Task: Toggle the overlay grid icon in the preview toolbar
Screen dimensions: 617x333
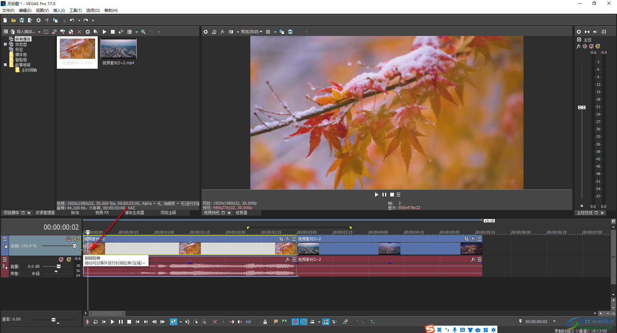Action: tap(268, 32)
